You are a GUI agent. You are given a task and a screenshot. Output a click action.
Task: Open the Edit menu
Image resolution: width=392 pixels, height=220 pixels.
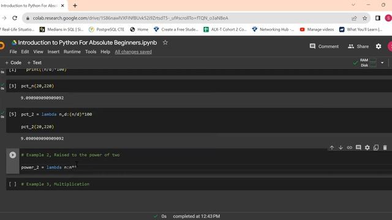point(25,51)
